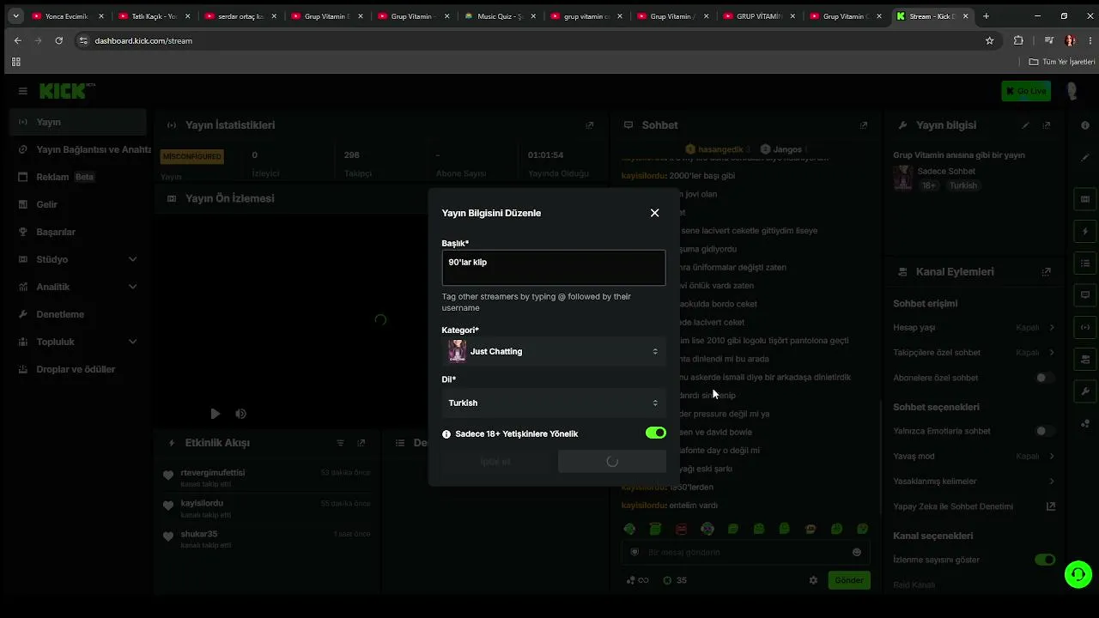Open Gelir in the sidebar
The image size is (1099, 618).
click(x=78, y=204)
